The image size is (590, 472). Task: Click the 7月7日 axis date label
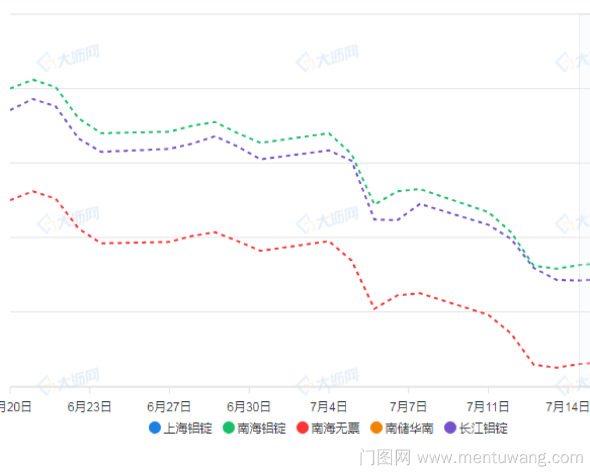tap(409, 407)
